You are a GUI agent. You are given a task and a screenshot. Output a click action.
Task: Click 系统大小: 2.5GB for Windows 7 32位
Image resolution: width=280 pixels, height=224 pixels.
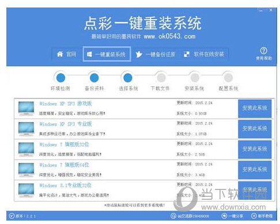pyautogui.click(x=191, y=154)
